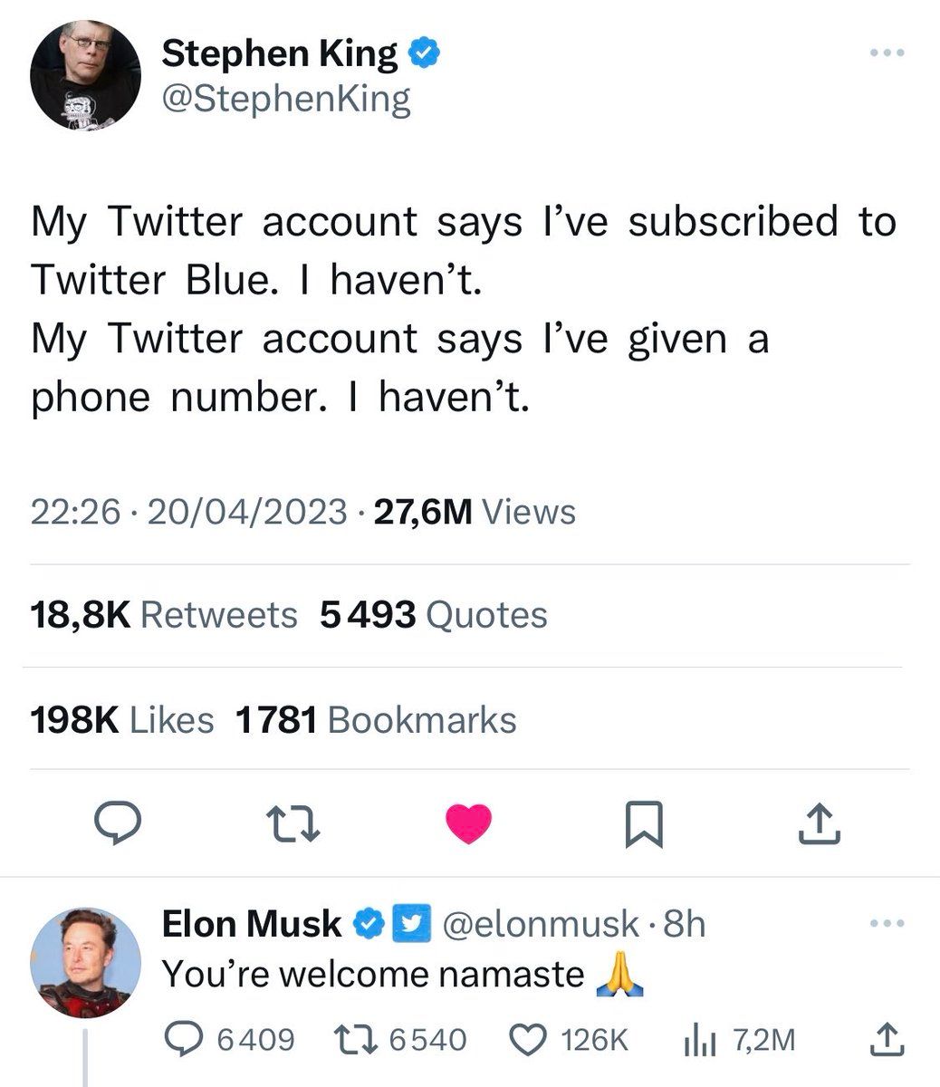Open more options on Elon Musk's reply
This screenshot has height=1087, width=940.
(x=887, y=924)
